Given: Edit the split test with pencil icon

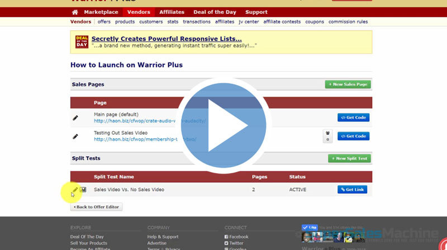Looking at the screenshot, I should click(x=75, y=190).
